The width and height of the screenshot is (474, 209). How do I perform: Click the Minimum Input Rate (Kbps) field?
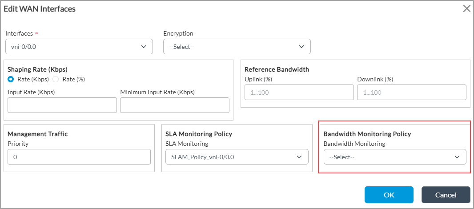[x=175, y=105]
